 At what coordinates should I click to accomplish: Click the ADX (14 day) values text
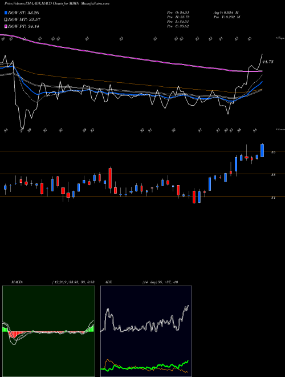[x=160, y=282]
